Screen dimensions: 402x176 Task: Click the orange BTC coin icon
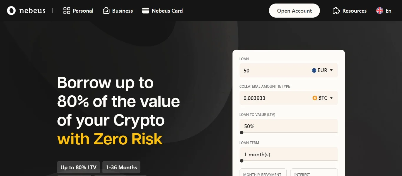315,98
